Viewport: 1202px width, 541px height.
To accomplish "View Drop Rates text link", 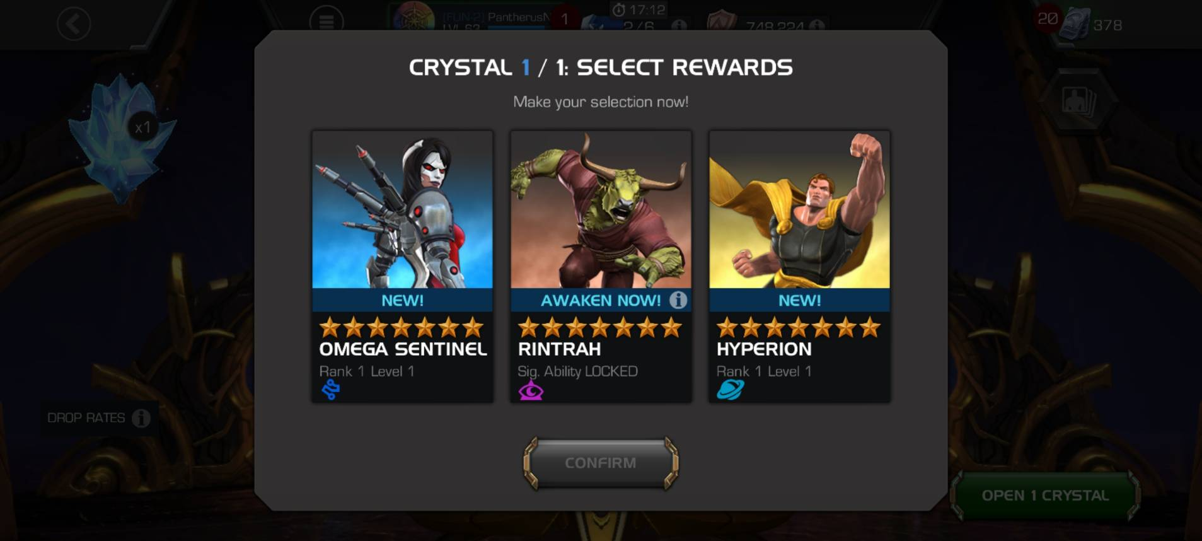I will [x=86, y=418].
